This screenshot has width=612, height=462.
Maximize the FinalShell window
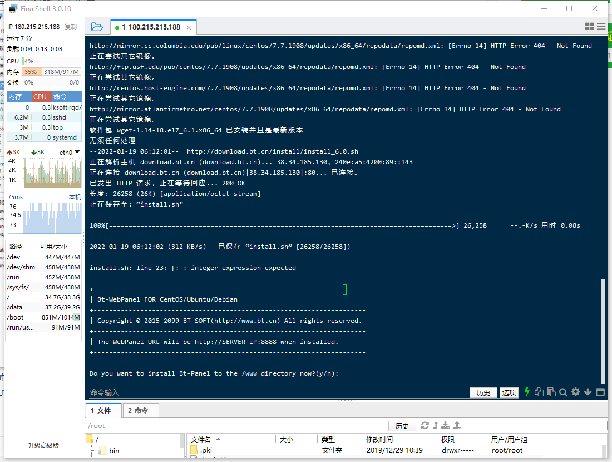(569, 8)
